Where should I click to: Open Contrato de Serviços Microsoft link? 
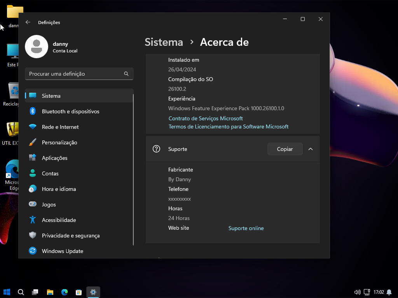pyautogui.click(x=206, y=118)
